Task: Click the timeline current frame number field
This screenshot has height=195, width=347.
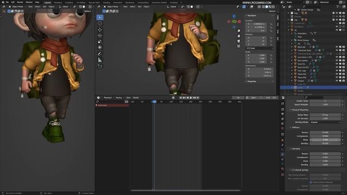Action: pos(238,97)
